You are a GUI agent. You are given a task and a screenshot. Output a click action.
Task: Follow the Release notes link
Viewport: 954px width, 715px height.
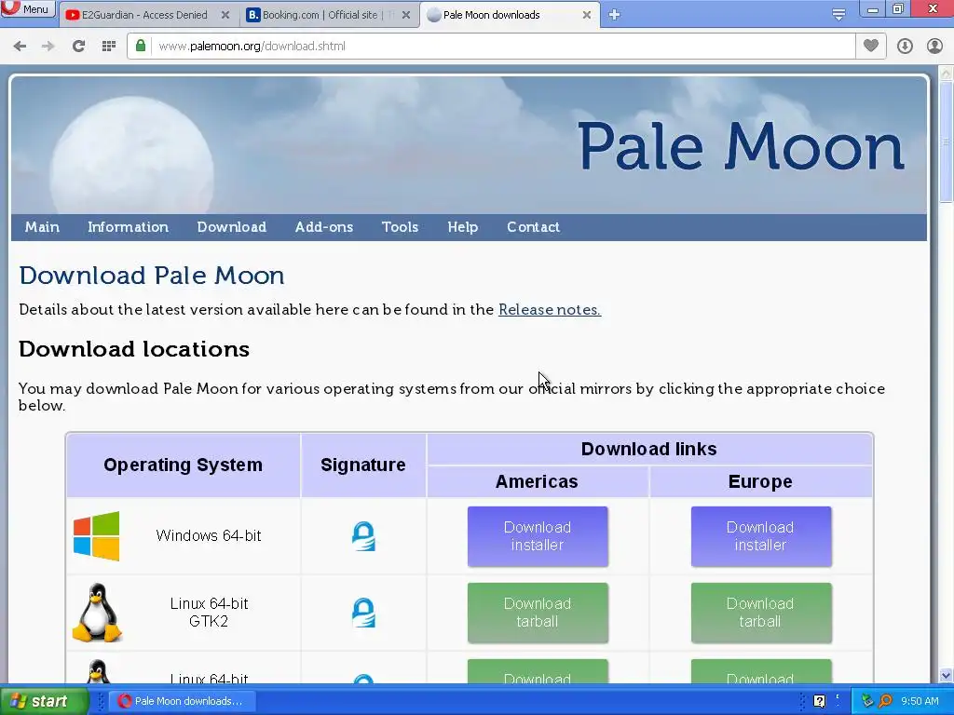[x=550, y=309]
